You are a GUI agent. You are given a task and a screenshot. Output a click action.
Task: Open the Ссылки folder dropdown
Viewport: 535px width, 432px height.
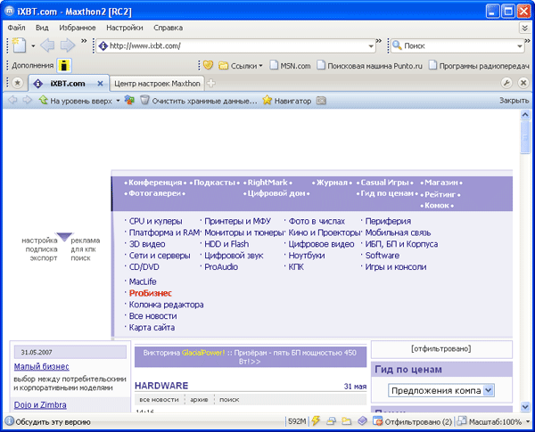241,65
